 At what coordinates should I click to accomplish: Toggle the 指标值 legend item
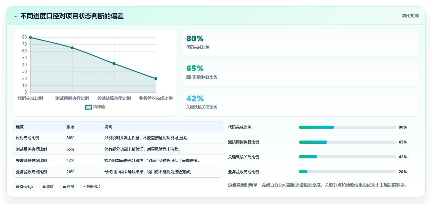pos(95,107)
